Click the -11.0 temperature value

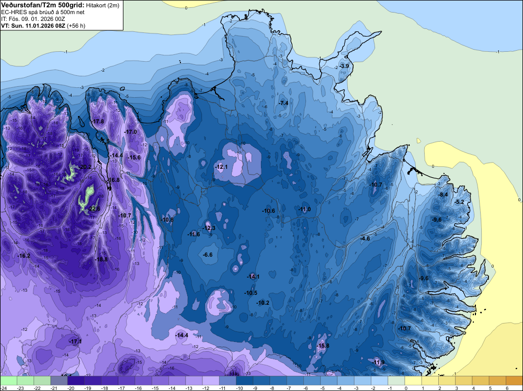tap(304, 209)
